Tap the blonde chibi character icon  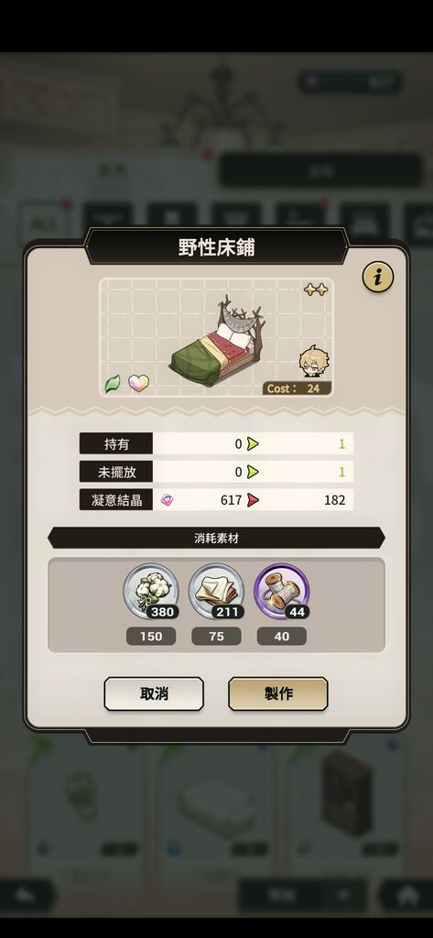click(314, 363)
